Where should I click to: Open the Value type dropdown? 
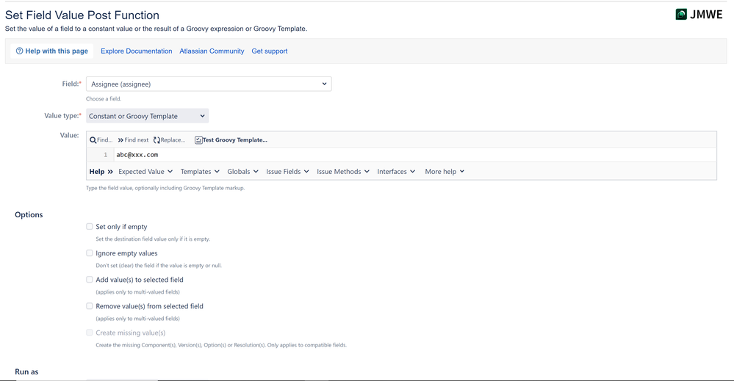tap(147, 116)
